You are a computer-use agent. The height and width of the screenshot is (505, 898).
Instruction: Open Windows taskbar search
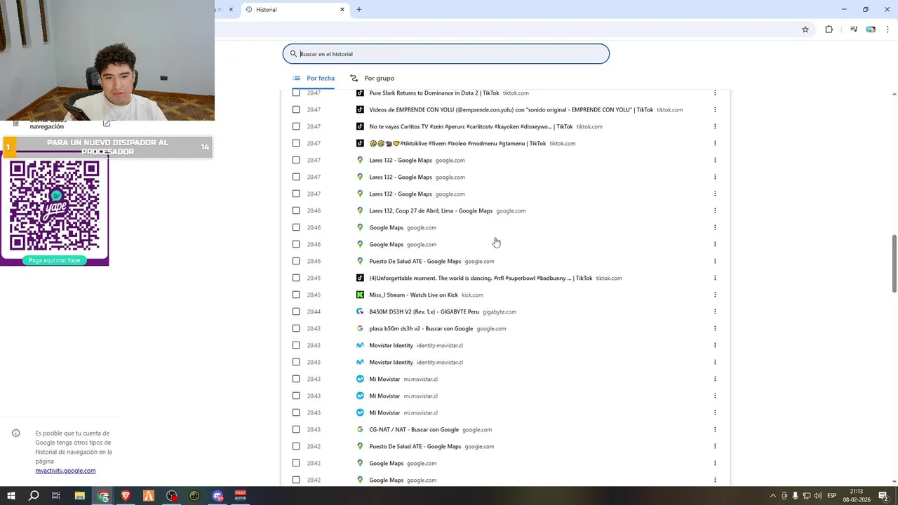pyautogui.click(x=34, y=496)
